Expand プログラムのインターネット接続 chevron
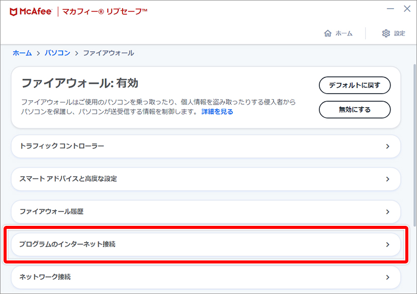 point(388,245)
